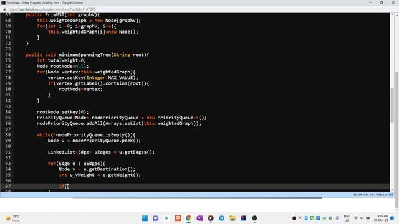
Task: Open the Windows Start menu
Action: coord(145,218)
